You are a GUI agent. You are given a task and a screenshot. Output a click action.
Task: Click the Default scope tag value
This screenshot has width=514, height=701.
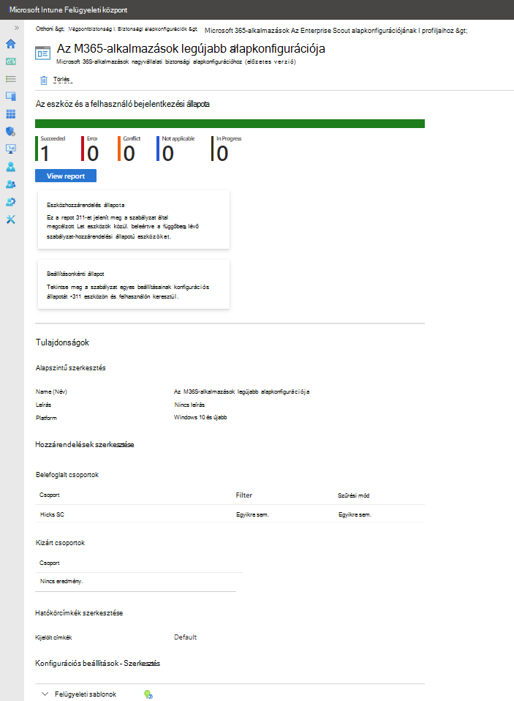point(185,637)
